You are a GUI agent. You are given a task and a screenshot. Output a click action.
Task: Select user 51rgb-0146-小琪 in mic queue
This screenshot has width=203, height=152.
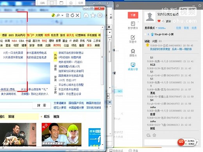click(164, 34)
